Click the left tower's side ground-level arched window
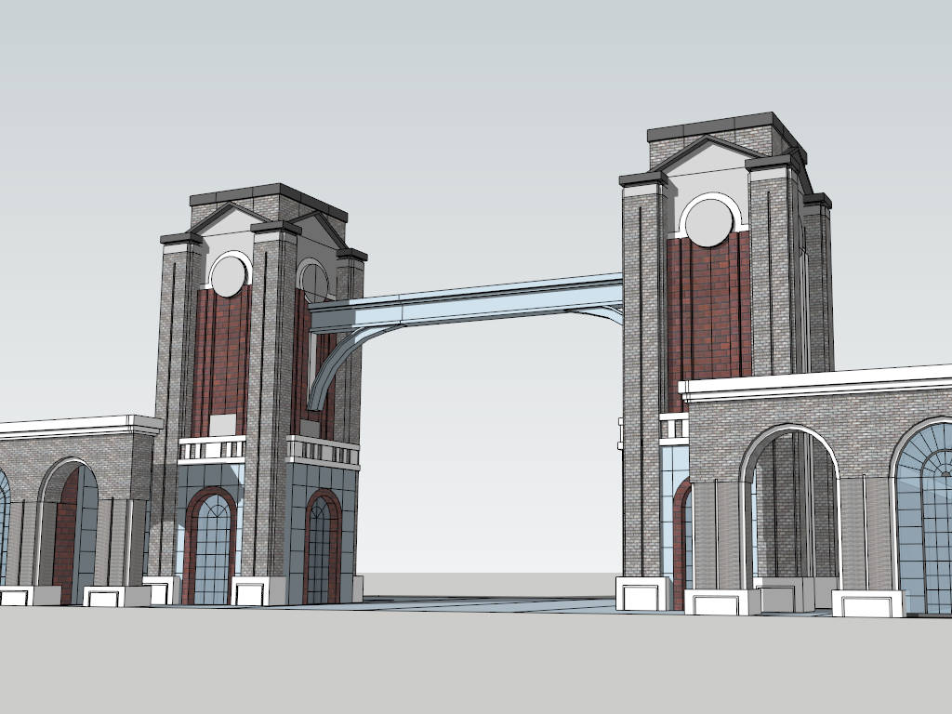 (321, 550)
